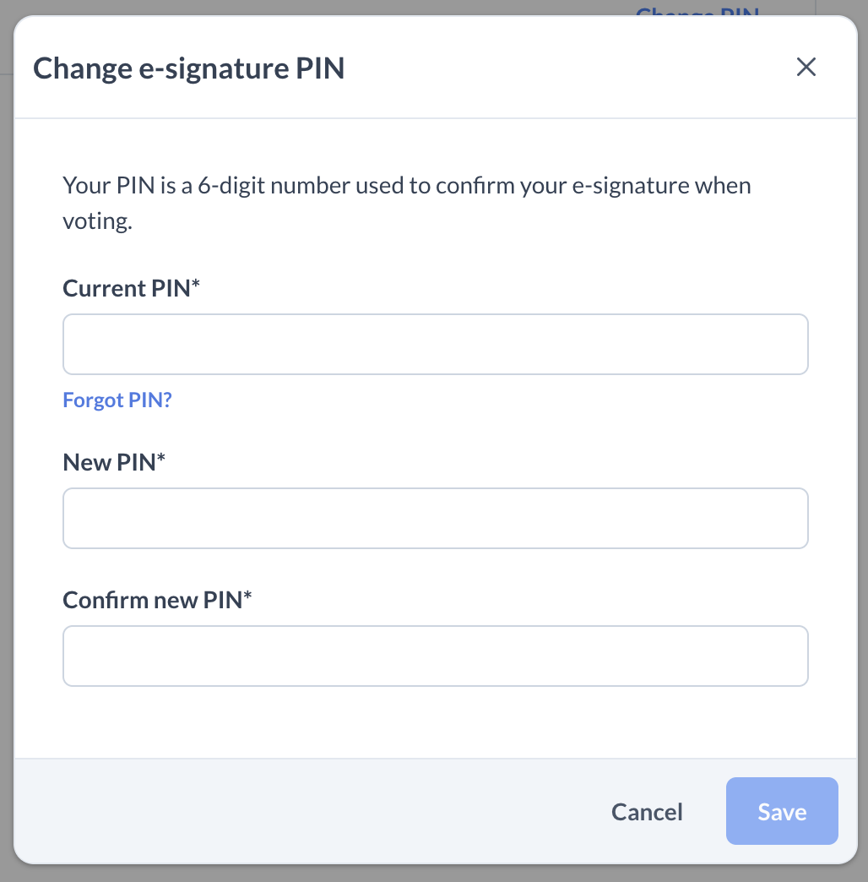
Task: Select the Confirm new PIN field
Action: tap(436, 656)
